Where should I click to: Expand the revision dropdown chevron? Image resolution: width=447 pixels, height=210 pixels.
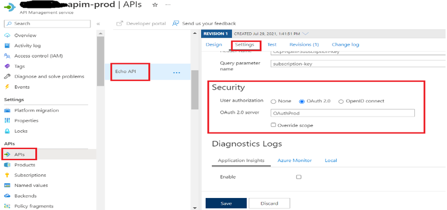point(306,34)
